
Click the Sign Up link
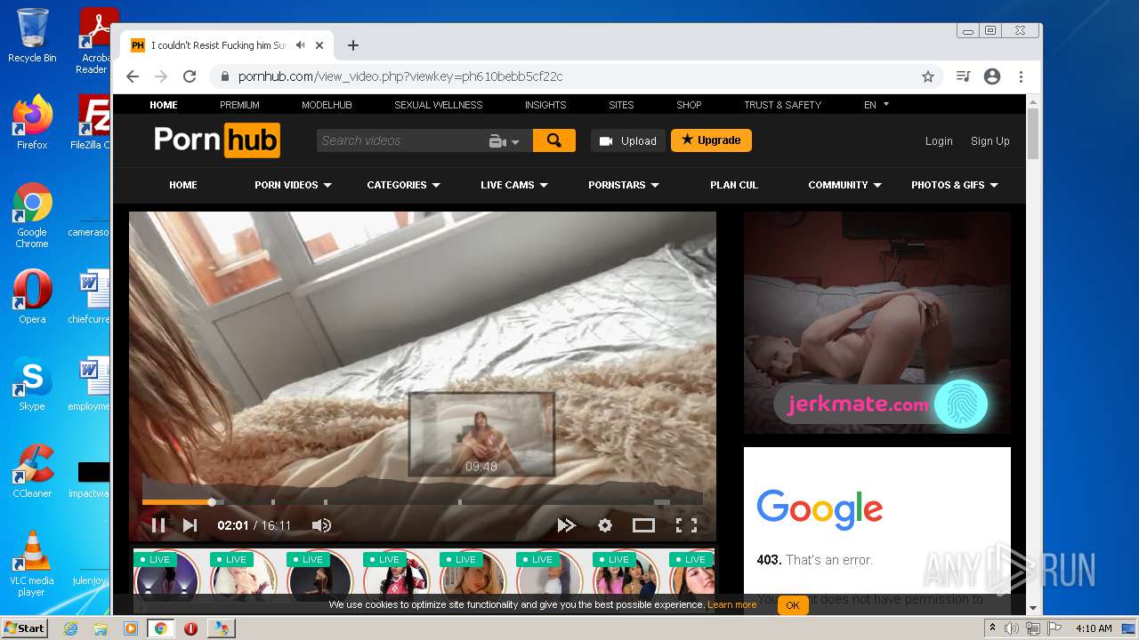pos(990,140)
